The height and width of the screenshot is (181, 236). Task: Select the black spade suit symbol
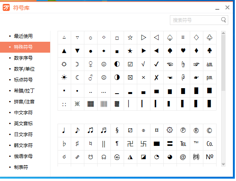[x=170, y=51]
